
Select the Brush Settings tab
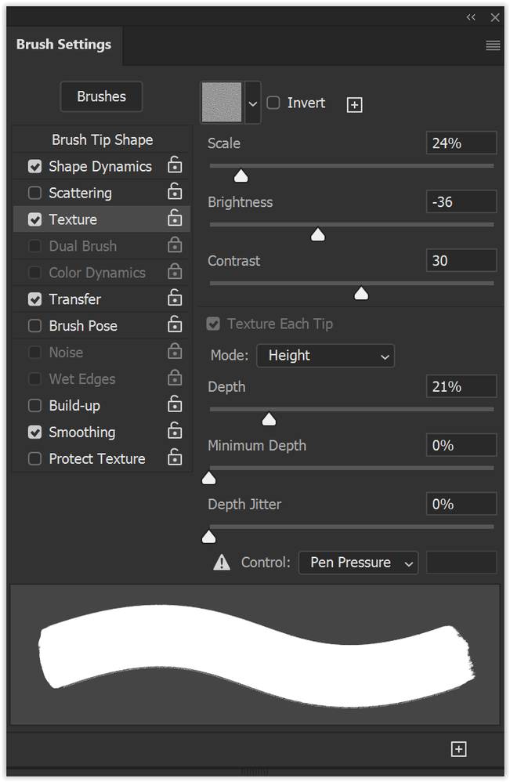pos(63,45)
